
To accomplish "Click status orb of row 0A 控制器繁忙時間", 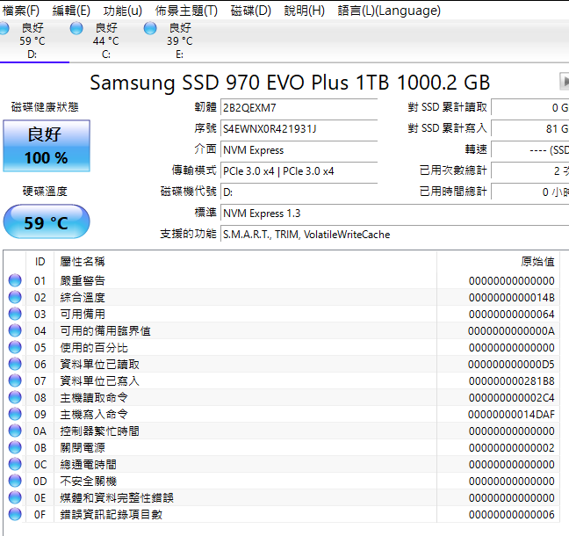I will click(15, 431).
